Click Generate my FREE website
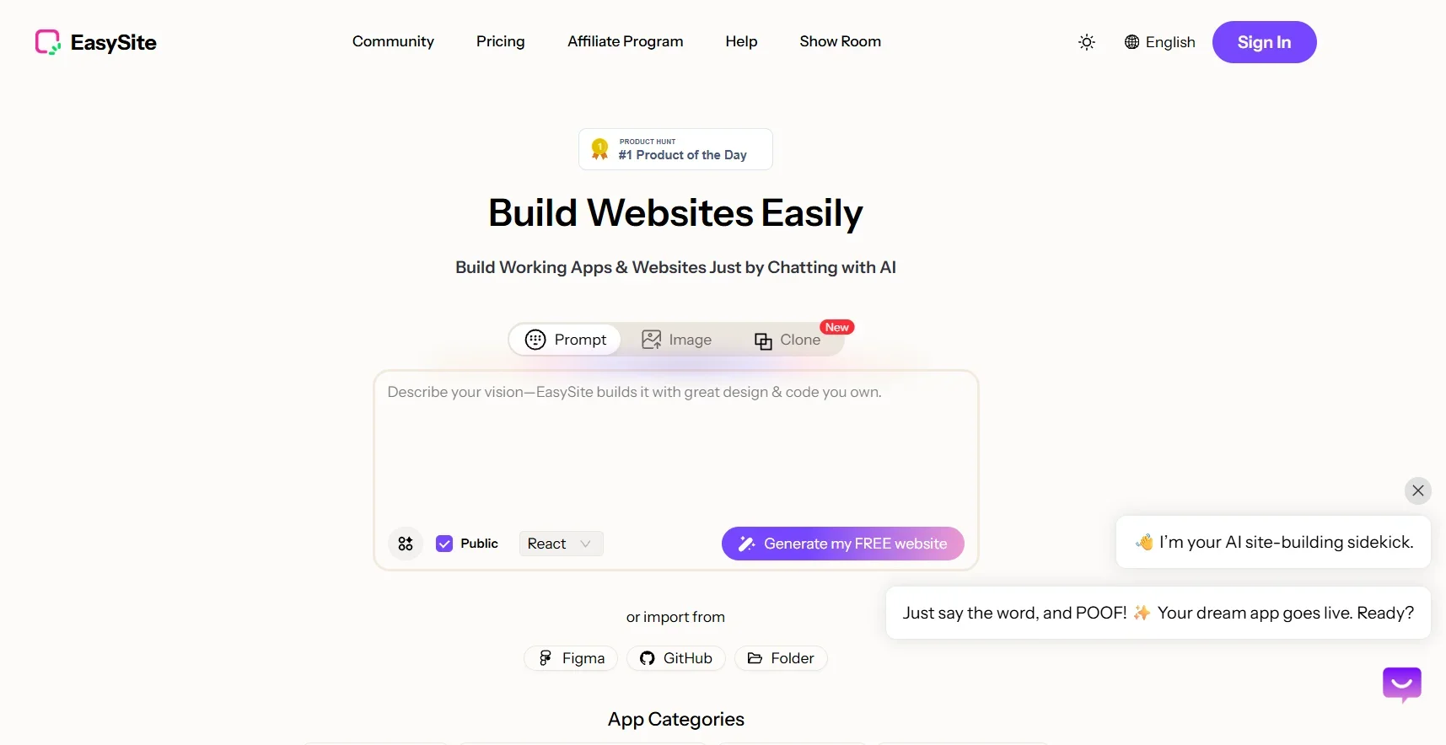Viewport: 1446px width, 745px height. (842, 544)
